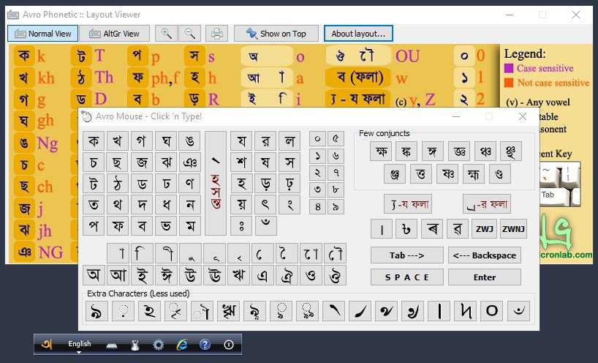Click the Tab ---> button
The image size is (598, 363).
coord(406,255)
